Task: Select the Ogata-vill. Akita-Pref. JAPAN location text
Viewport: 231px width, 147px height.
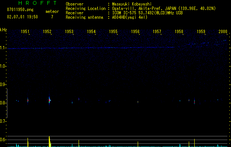Action: click(164, 8)
